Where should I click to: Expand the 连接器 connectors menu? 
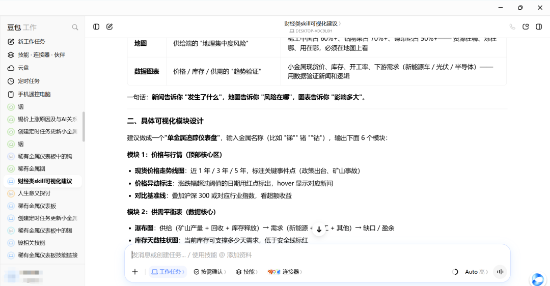(x=285, y=272)
